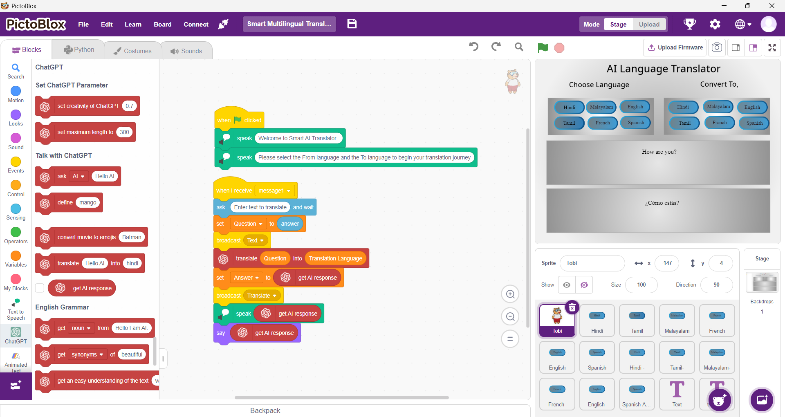785x417 pixels.
Task: Switch to small stage layout
Action: click(736, 47)
